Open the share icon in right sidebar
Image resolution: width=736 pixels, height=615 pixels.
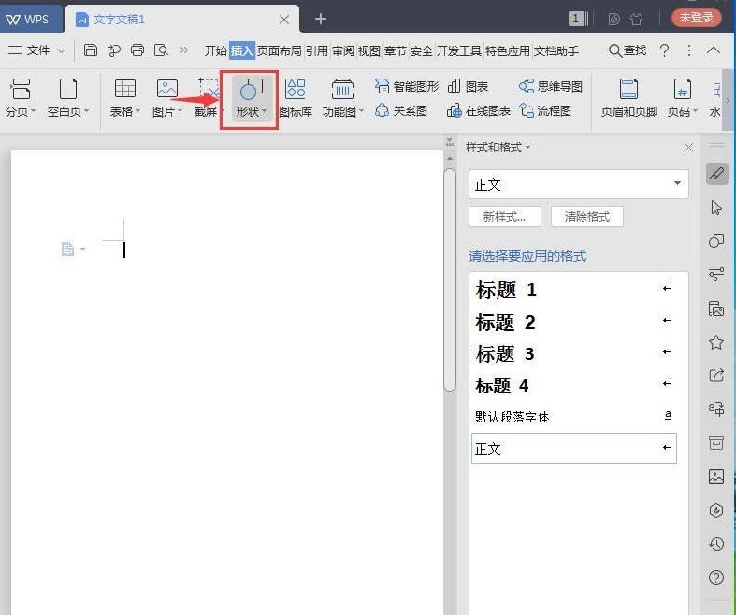click(x=716, y=376)
